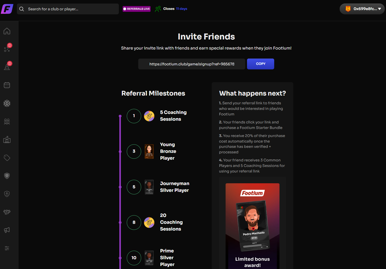The image size is (386, 269).
Task: Click in Search for a club or player field
Action: pos(68,9)
